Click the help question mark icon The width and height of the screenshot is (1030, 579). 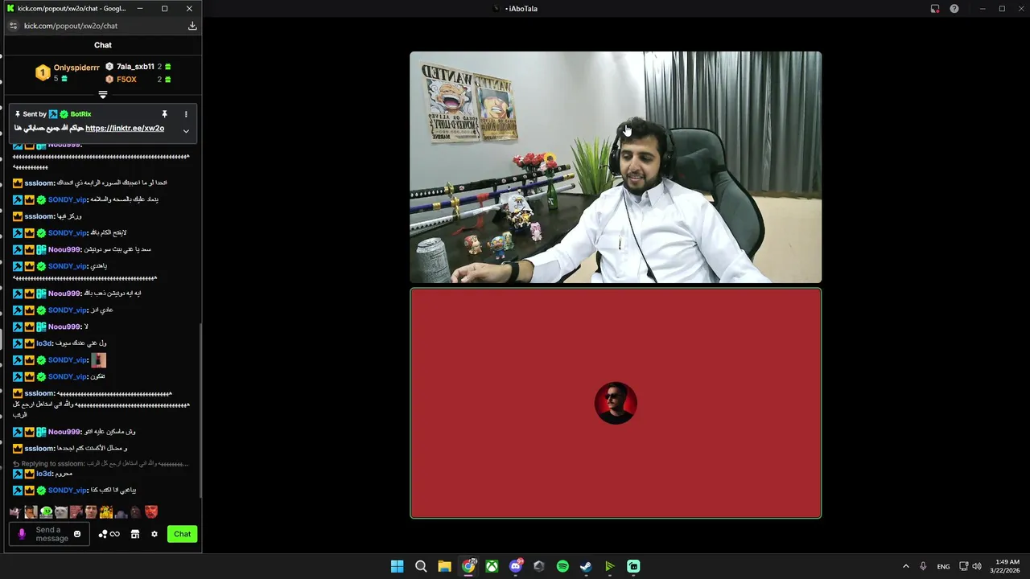[954, 9]
